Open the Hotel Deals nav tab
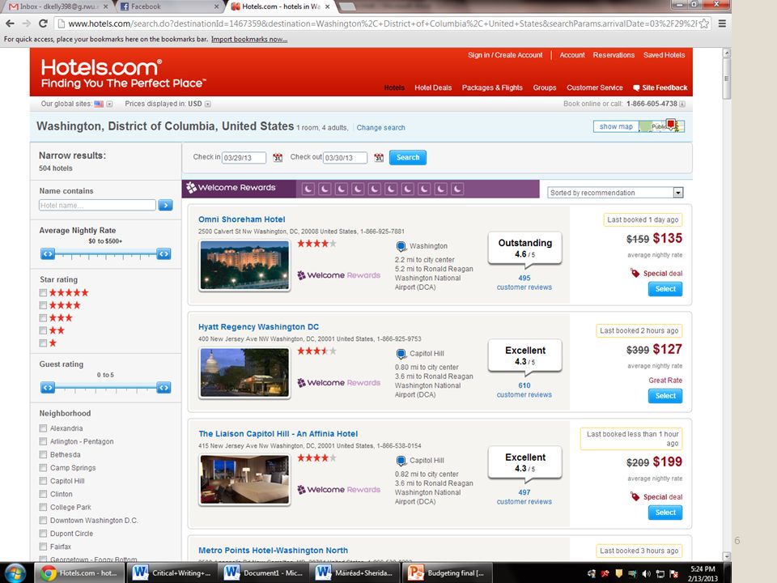This screenshot has width=777, height=583. (433, 87)
